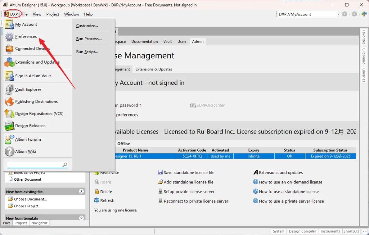
Task: Open the Clipboard side panel
Action: point(364,56)
